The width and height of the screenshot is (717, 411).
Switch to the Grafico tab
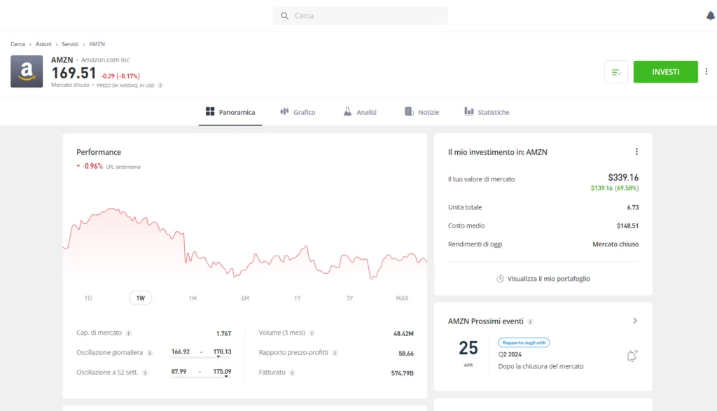click(298, 112)
